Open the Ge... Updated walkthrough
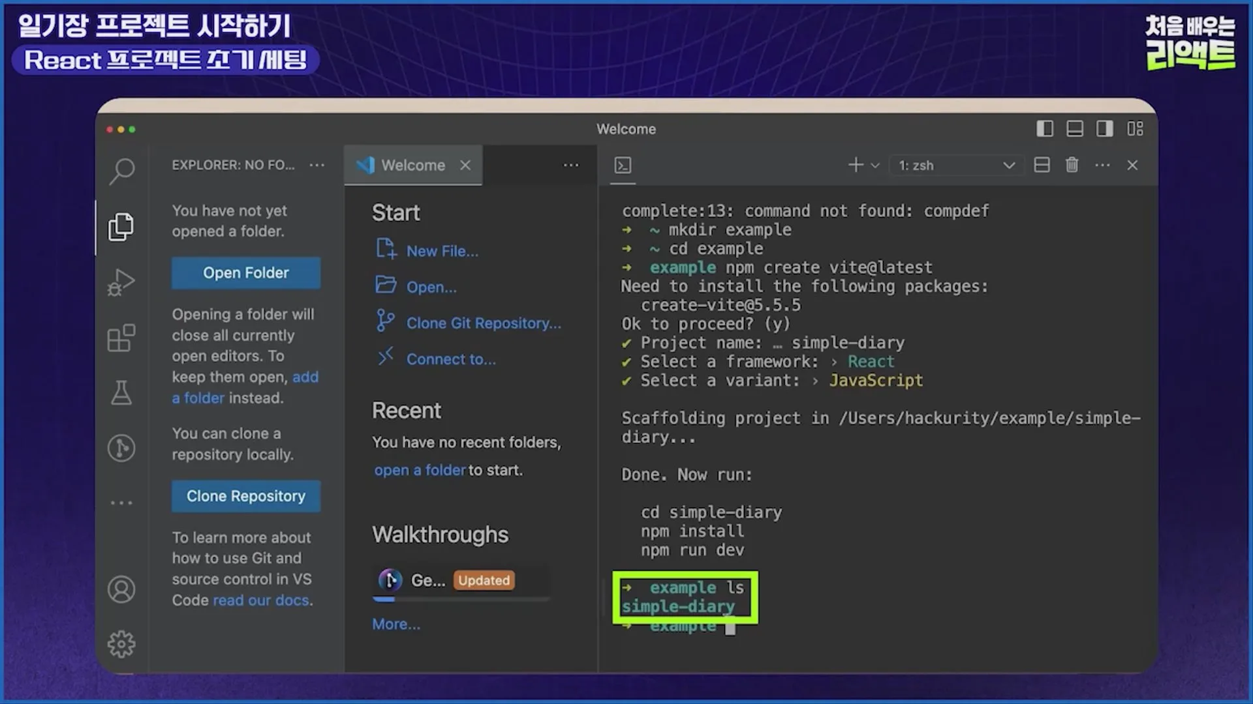Image resolution: width=1253 pixels, height=704 pixels. coord(461,580)
